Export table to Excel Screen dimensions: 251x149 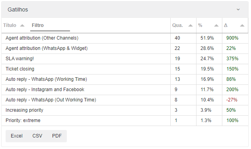(x=17, y=136)
